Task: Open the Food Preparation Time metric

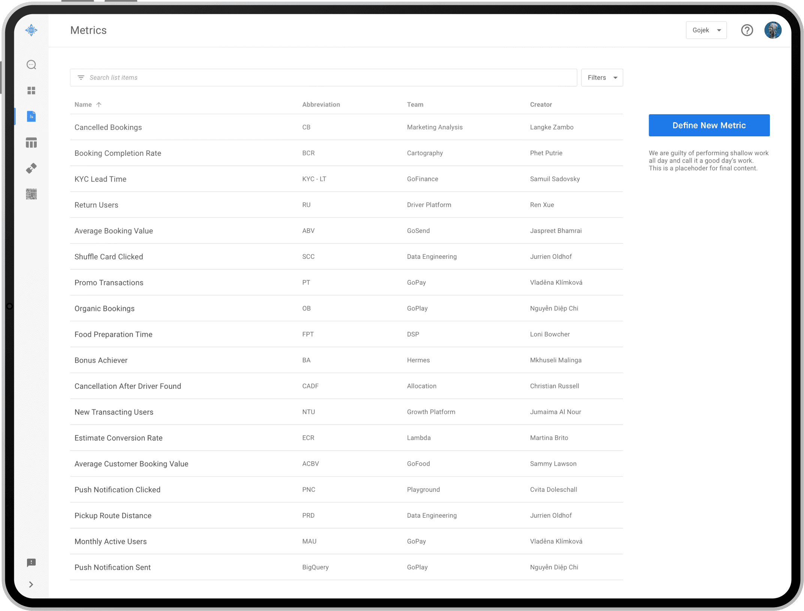Action: [x=113, y=334]
